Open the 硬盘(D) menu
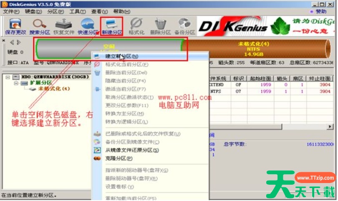The image size is (338, 201). pos(33,11)
